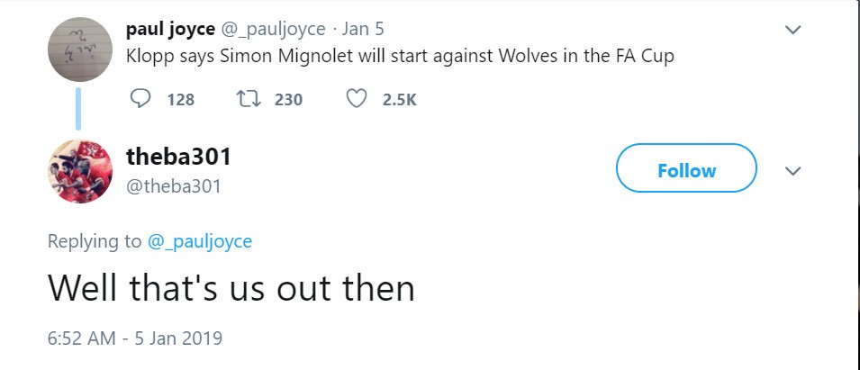The image size is (860, 370).
Task: Click the 128 replies count
Action: tap(181, 99)
